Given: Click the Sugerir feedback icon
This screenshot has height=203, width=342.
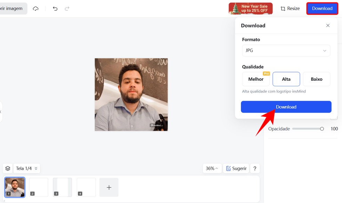Looking at the screenshot, I should tap(236, 168).
